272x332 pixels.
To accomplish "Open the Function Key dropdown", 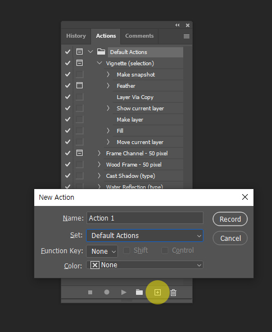I will 102,251.
